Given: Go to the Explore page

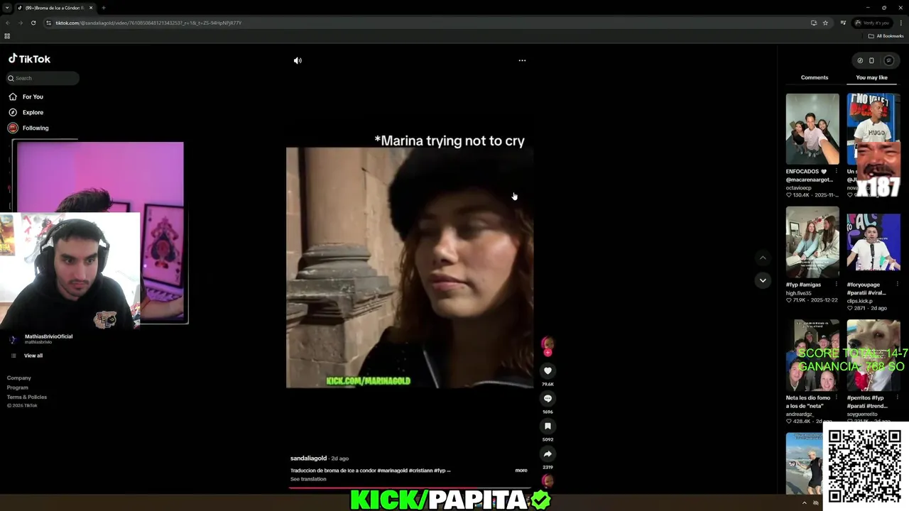Looking at the screenshot, I should click(x=33, y=112).
